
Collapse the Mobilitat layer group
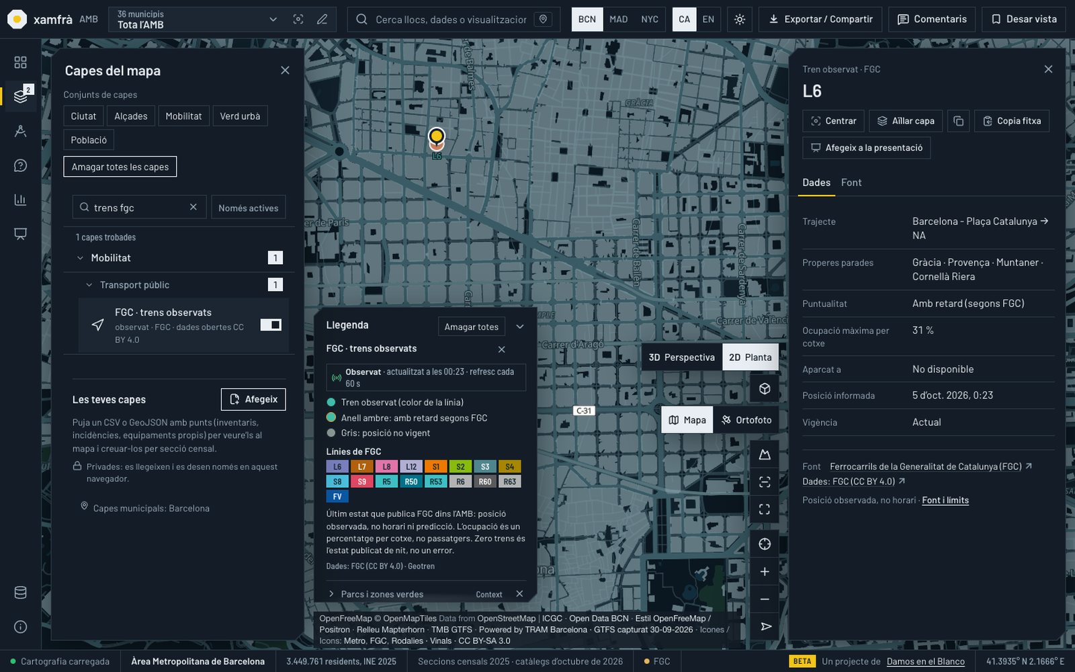[x=80, y=258]
